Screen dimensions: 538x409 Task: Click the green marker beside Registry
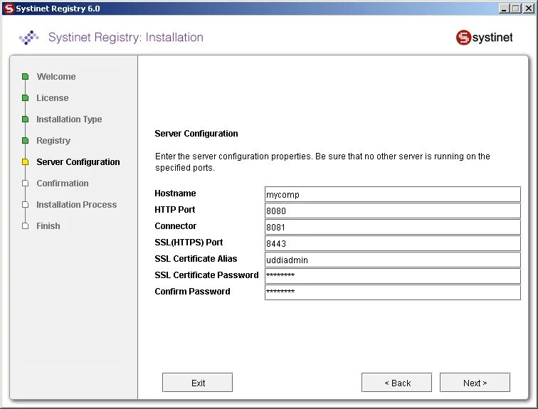tap(25, 141)
